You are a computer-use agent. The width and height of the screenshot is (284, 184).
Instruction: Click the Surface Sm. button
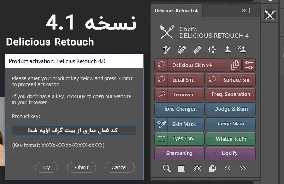coord(231,80)
